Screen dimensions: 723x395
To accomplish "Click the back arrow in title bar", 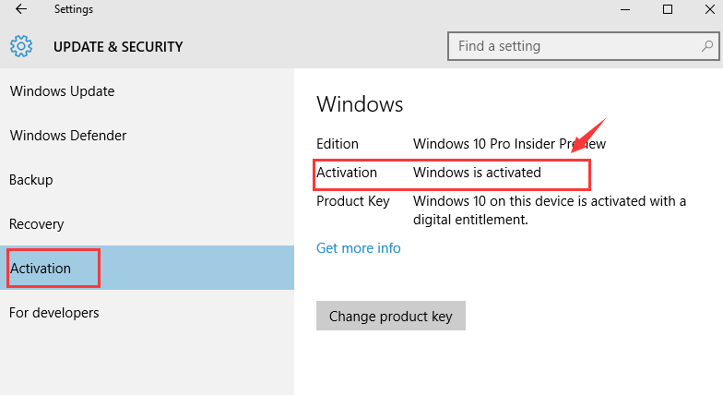I will point(20,10).
